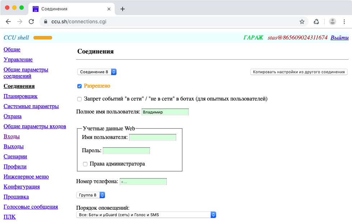The height and width of the screenshot is (223, 352).
Task: Click Копировать настройки из другого соединения
Action: point(299,72)
